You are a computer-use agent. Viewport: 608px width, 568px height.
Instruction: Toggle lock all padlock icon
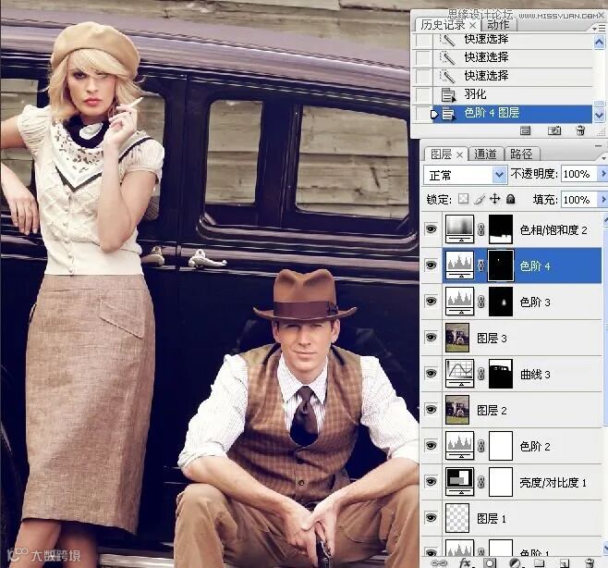click(x=511, y=199)
